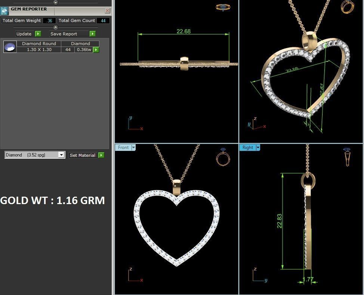The width and height of the screenshot is (364, 295).
Task: Click the Total Gem Count label
Action: point(77,20)
